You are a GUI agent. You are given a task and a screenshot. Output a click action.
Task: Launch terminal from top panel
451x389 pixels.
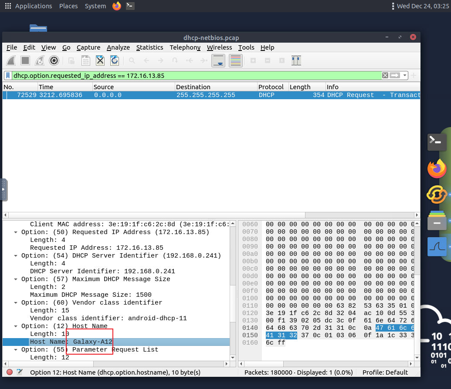click(x=130, y=6)
